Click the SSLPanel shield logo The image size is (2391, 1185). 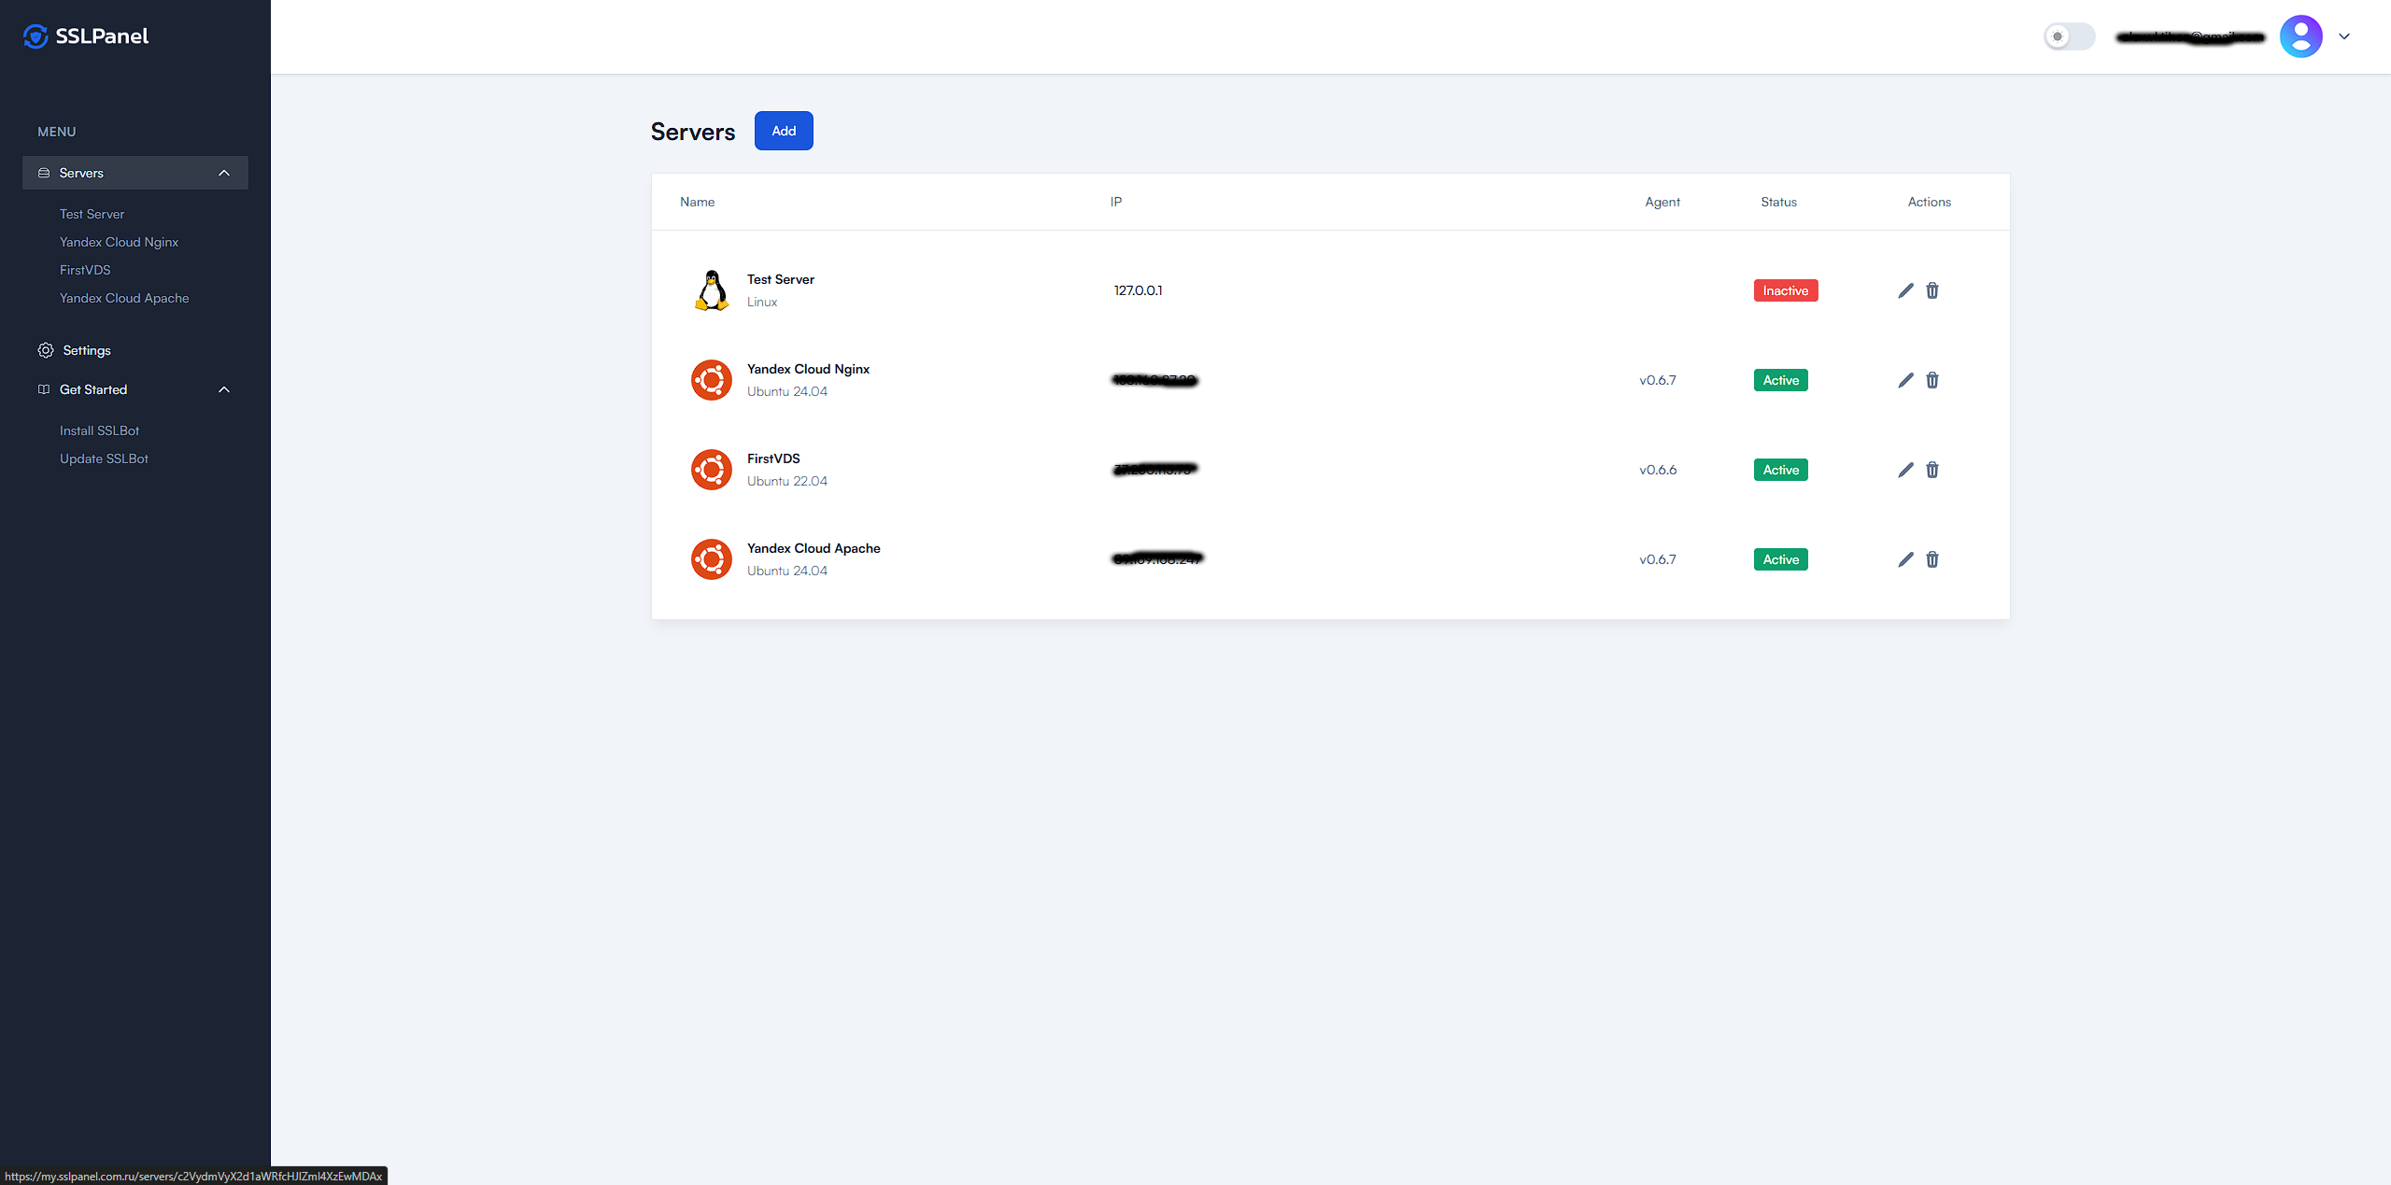[x=35, y=35]
